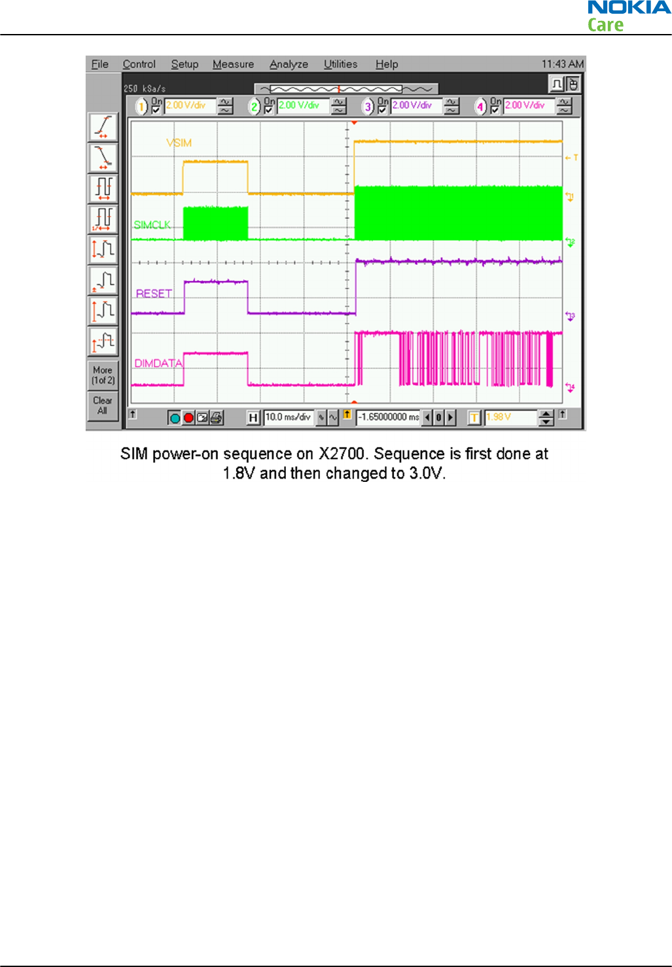Toggle channel 2 On checkbox

pyautogui.click(x=268, y=110)
